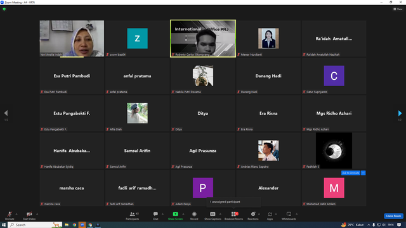
Task: Click Catur Supriyanto's C avatar
Action: pyautogui.click(x=334, y=76)
